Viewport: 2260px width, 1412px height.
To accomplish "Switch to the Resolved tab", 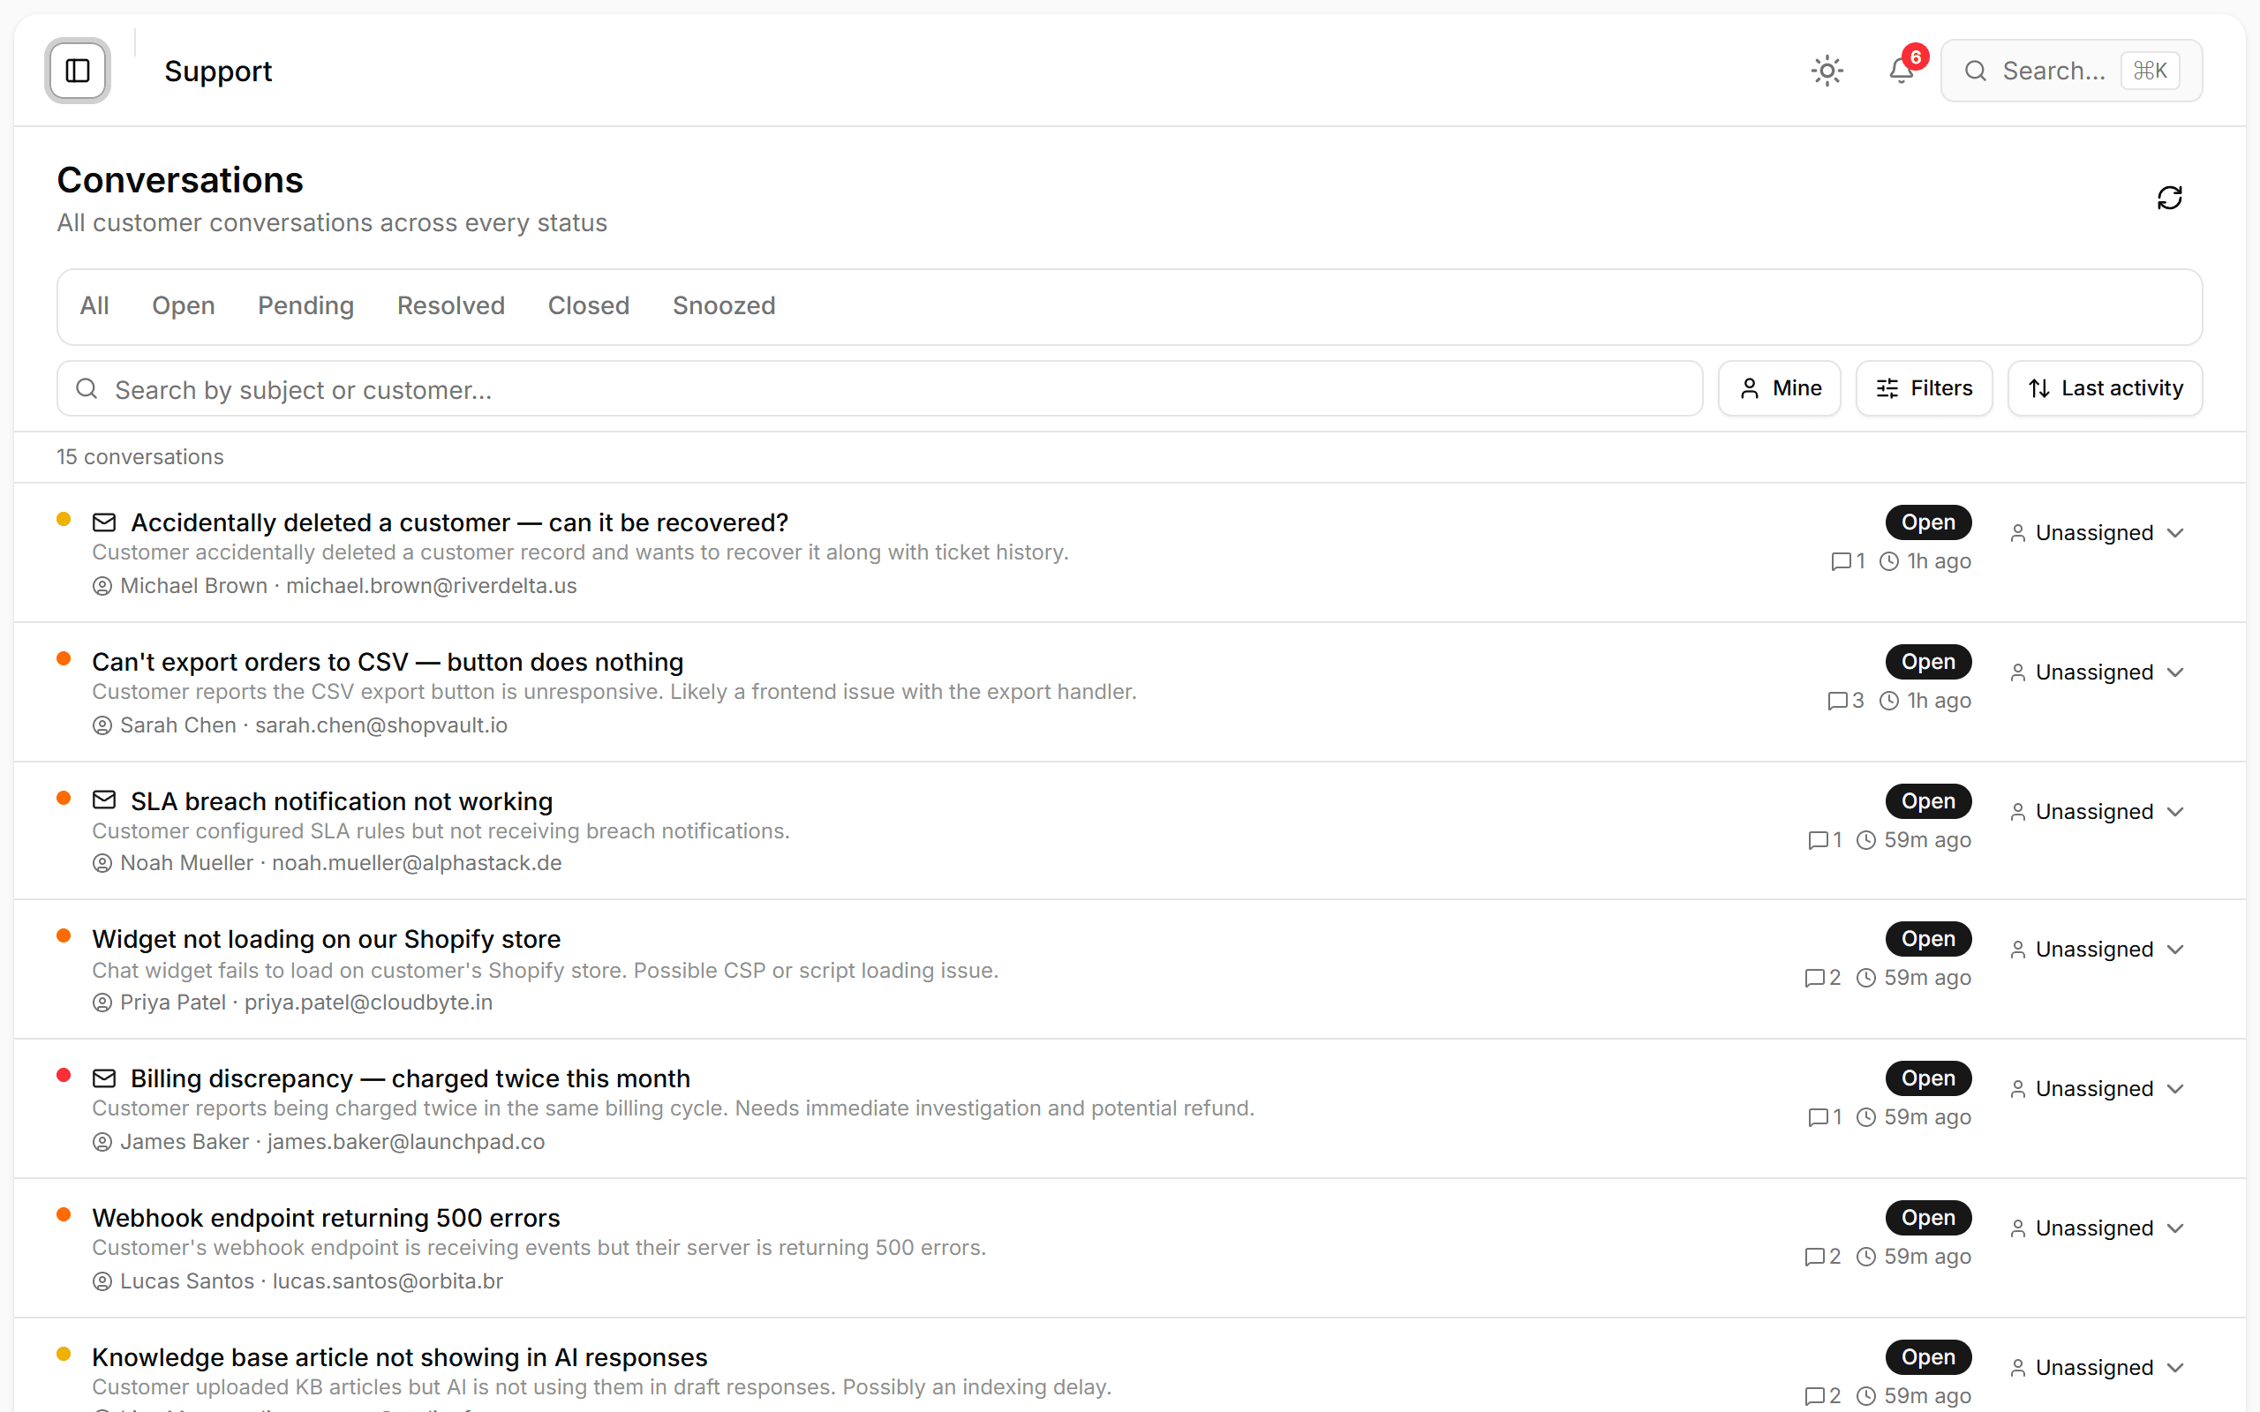I will (x=450, y=305).
